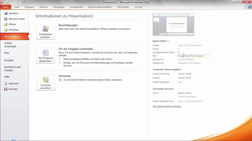
Task: Switch to the Übergänge tab
Action: click(x=59, y=7)
